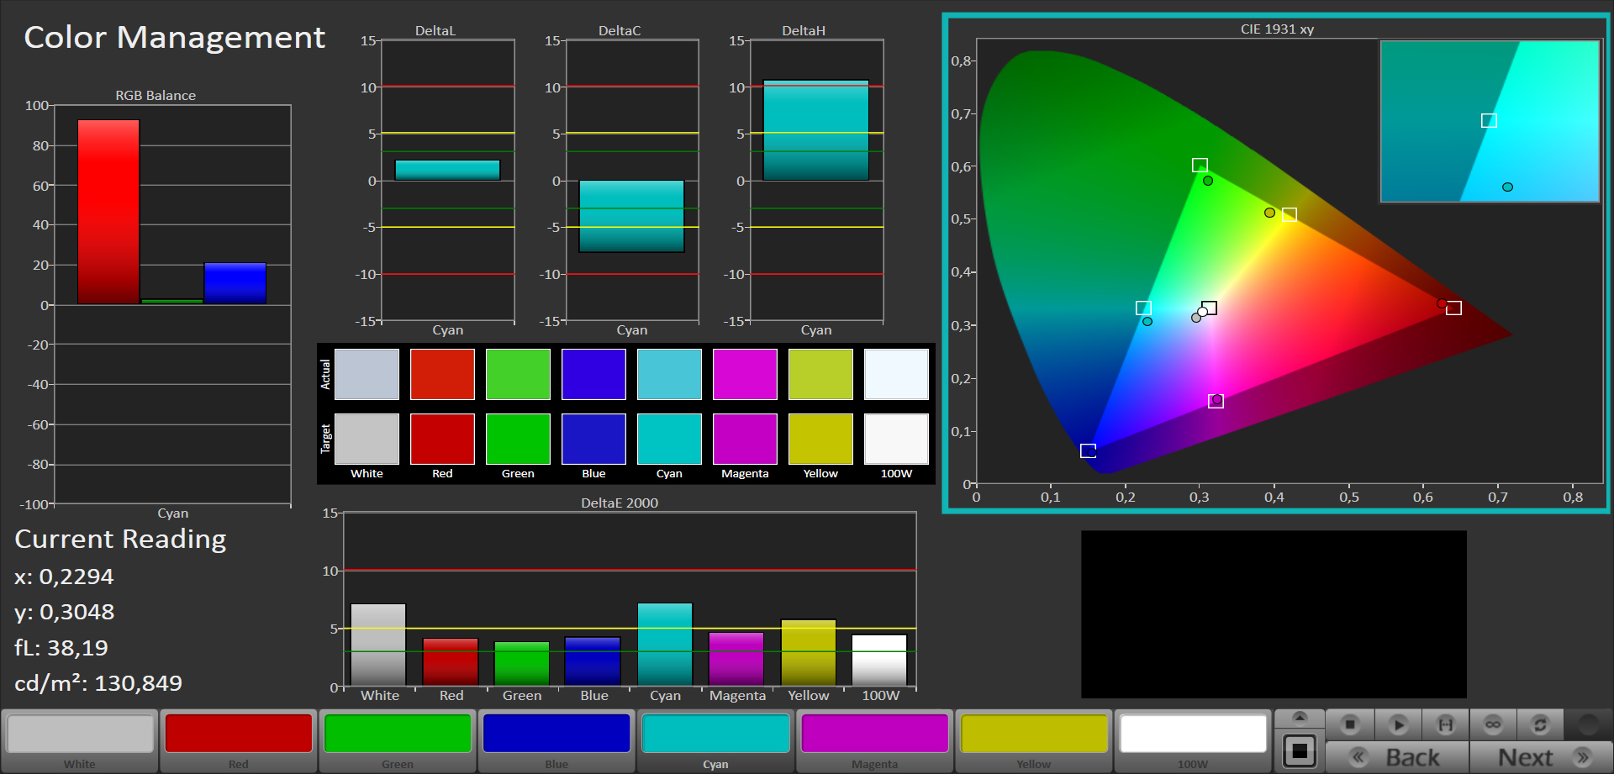Image resolution: width=1614 pixels, height=774 pixels.
Task: Click the cd/m²: 130,849 reading
Action: [98, 683]
